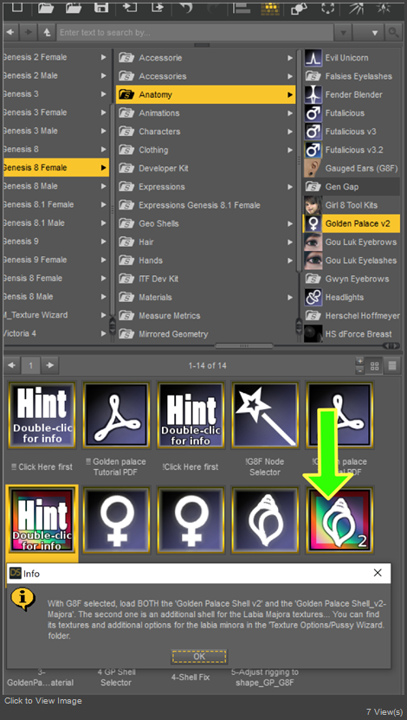Expand the Accessories folder arrow
The width and height of the screenshot is (407, 720).
(290, 76)
